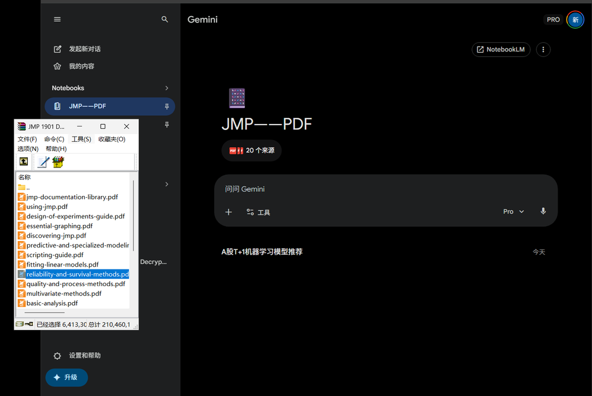Click the WinRAR wizard toolbar icon
This screenshot has height=396, width=592.
click(x=43, y=162)
